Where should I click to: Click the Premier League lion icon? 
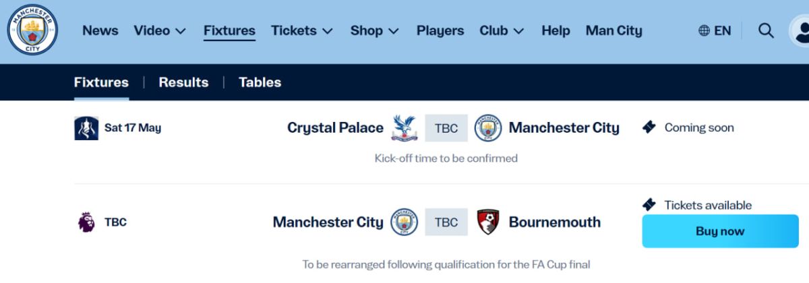pyautogui.click(x=86, y=222)
